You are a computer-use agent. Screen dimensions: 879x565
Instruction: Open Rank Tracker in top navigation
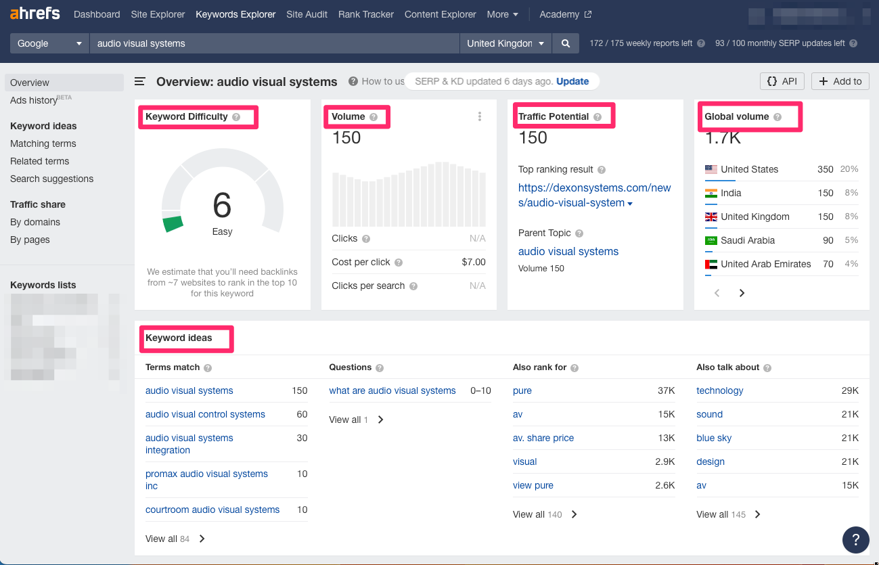coord(366,14)
